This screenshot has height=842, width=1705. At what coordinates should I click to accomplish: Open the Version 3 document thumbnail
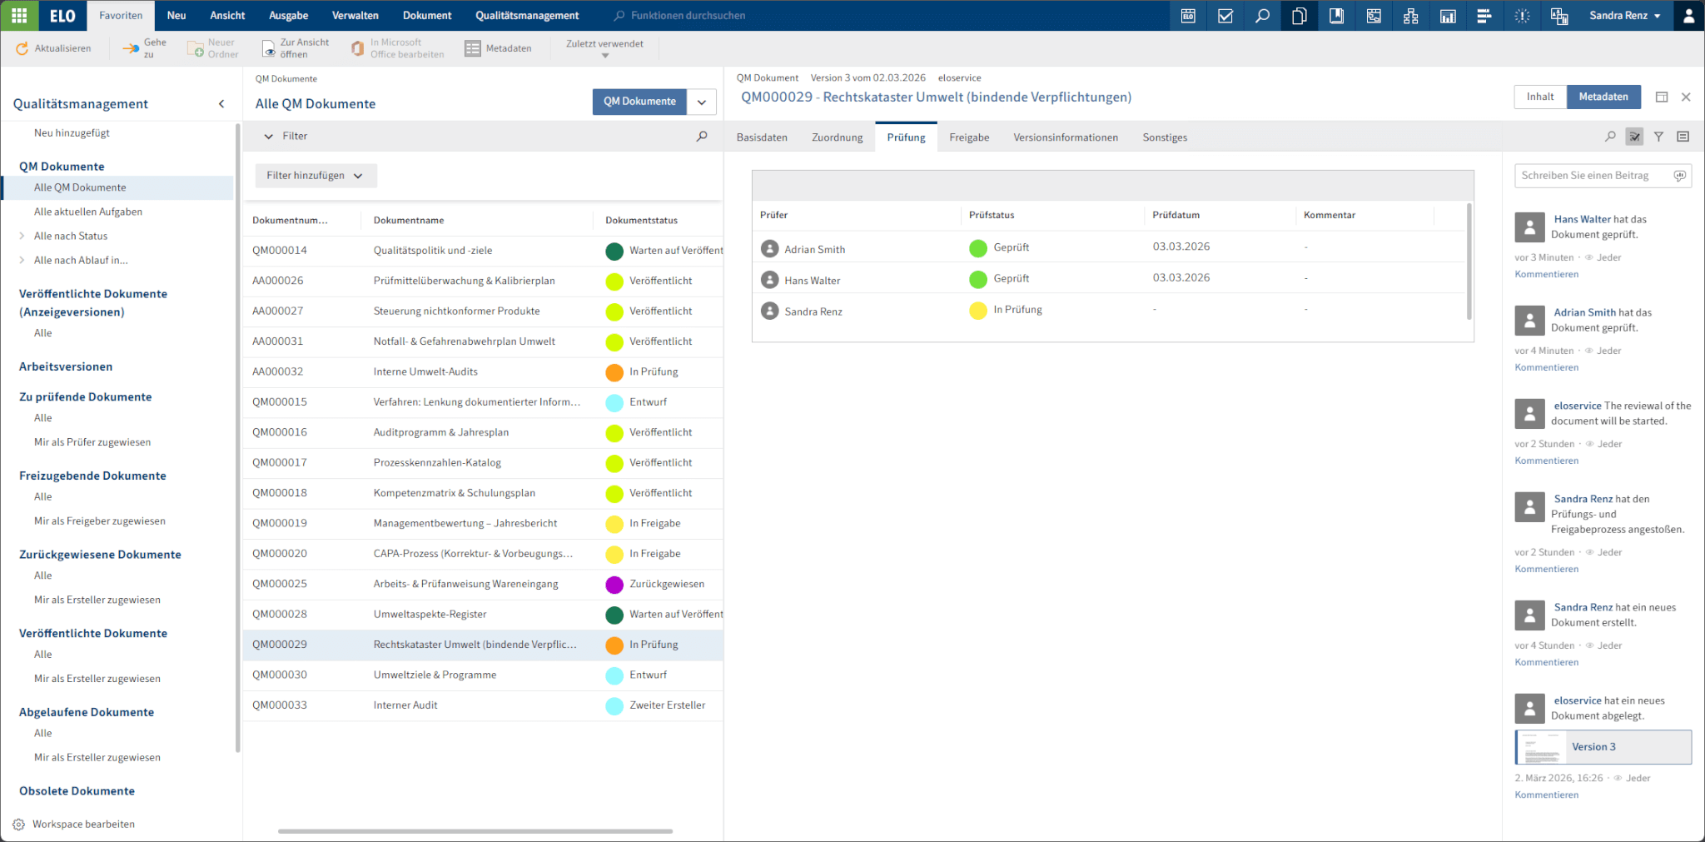point(1542,747)
